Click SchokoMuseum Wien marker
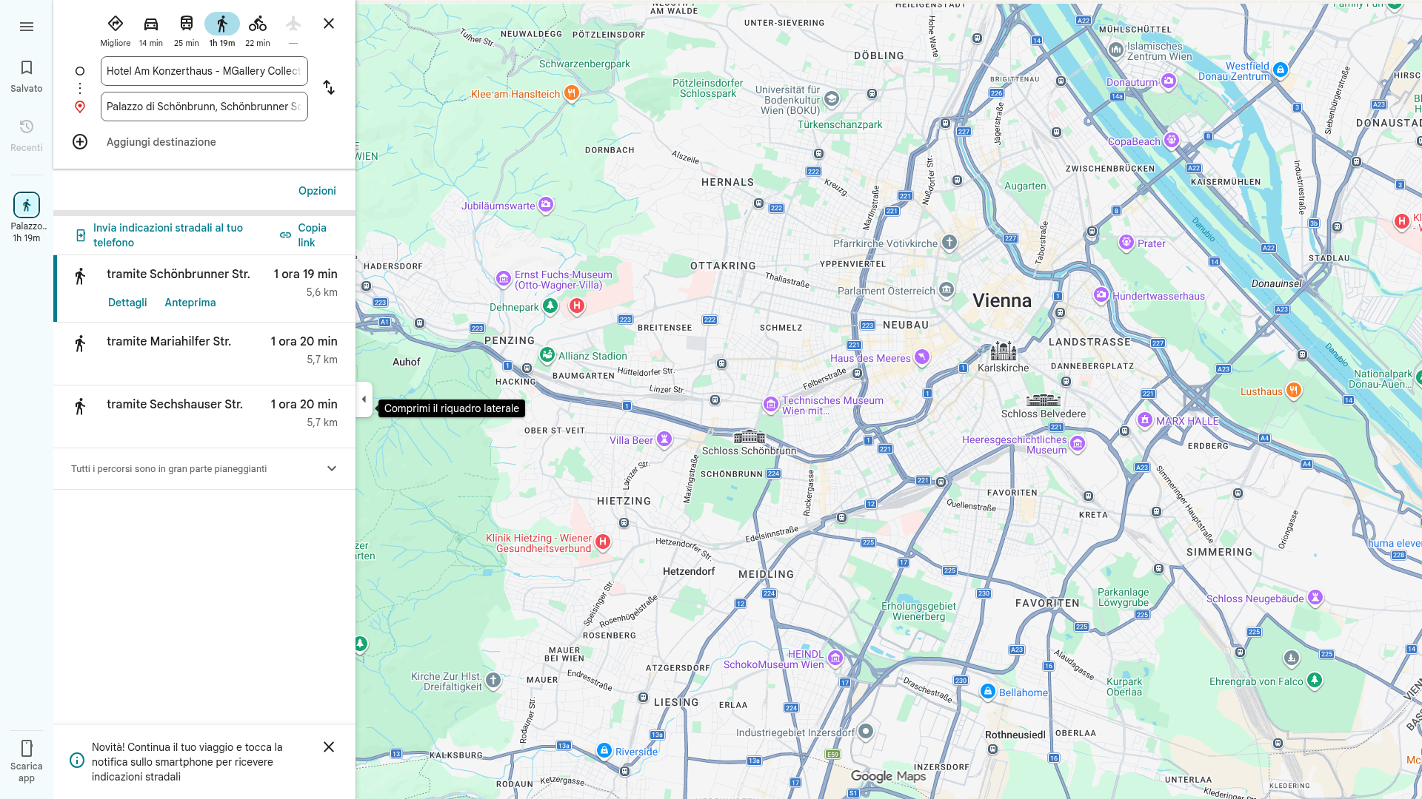Image resolution: width=1422 pixels, height=799 pixels. click(835, 658)
